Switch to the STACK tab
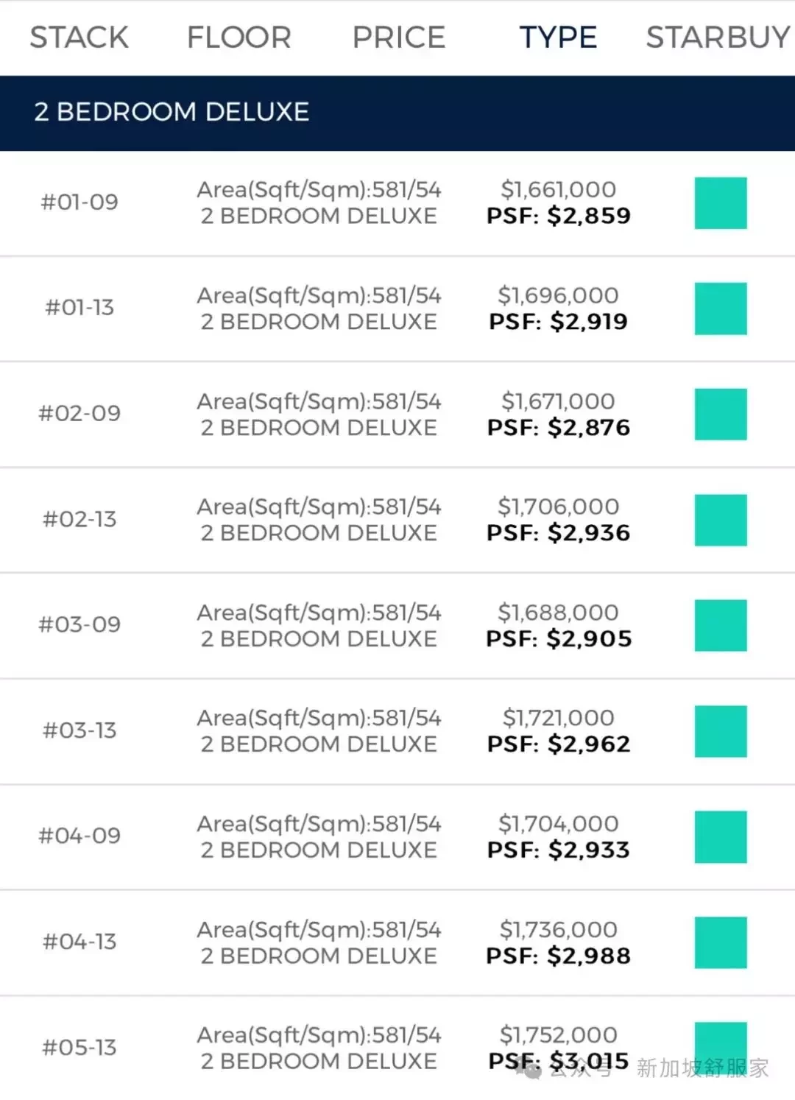Image resolution: width=795 pixels, height=1100 pixels. 79,38
